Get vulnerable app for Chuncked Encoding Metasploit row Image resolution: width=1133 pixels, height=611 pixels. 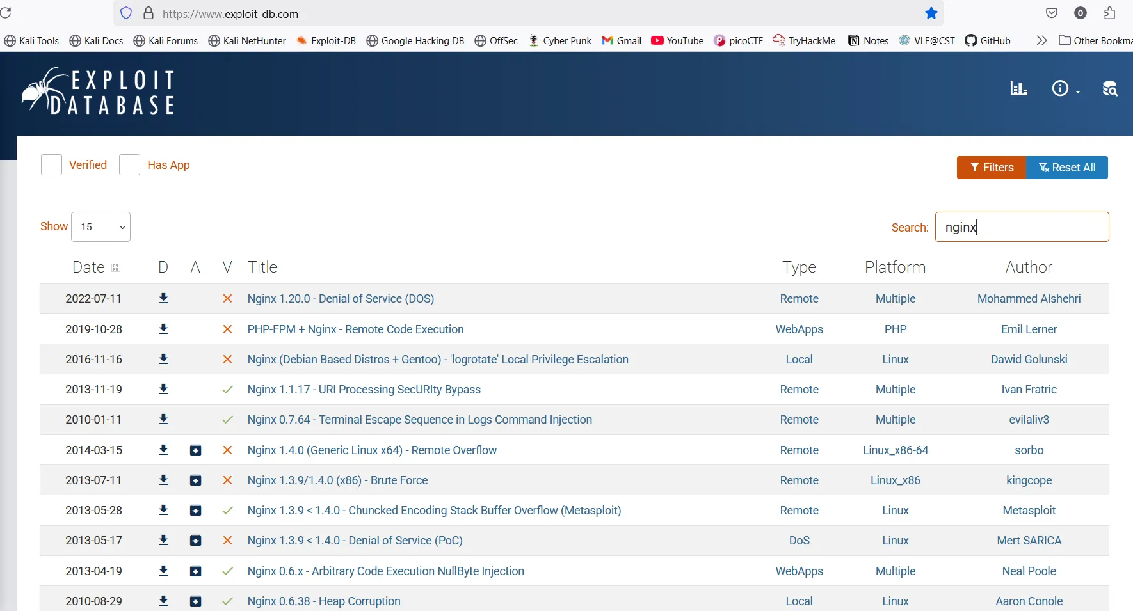[x=196, y=511]
